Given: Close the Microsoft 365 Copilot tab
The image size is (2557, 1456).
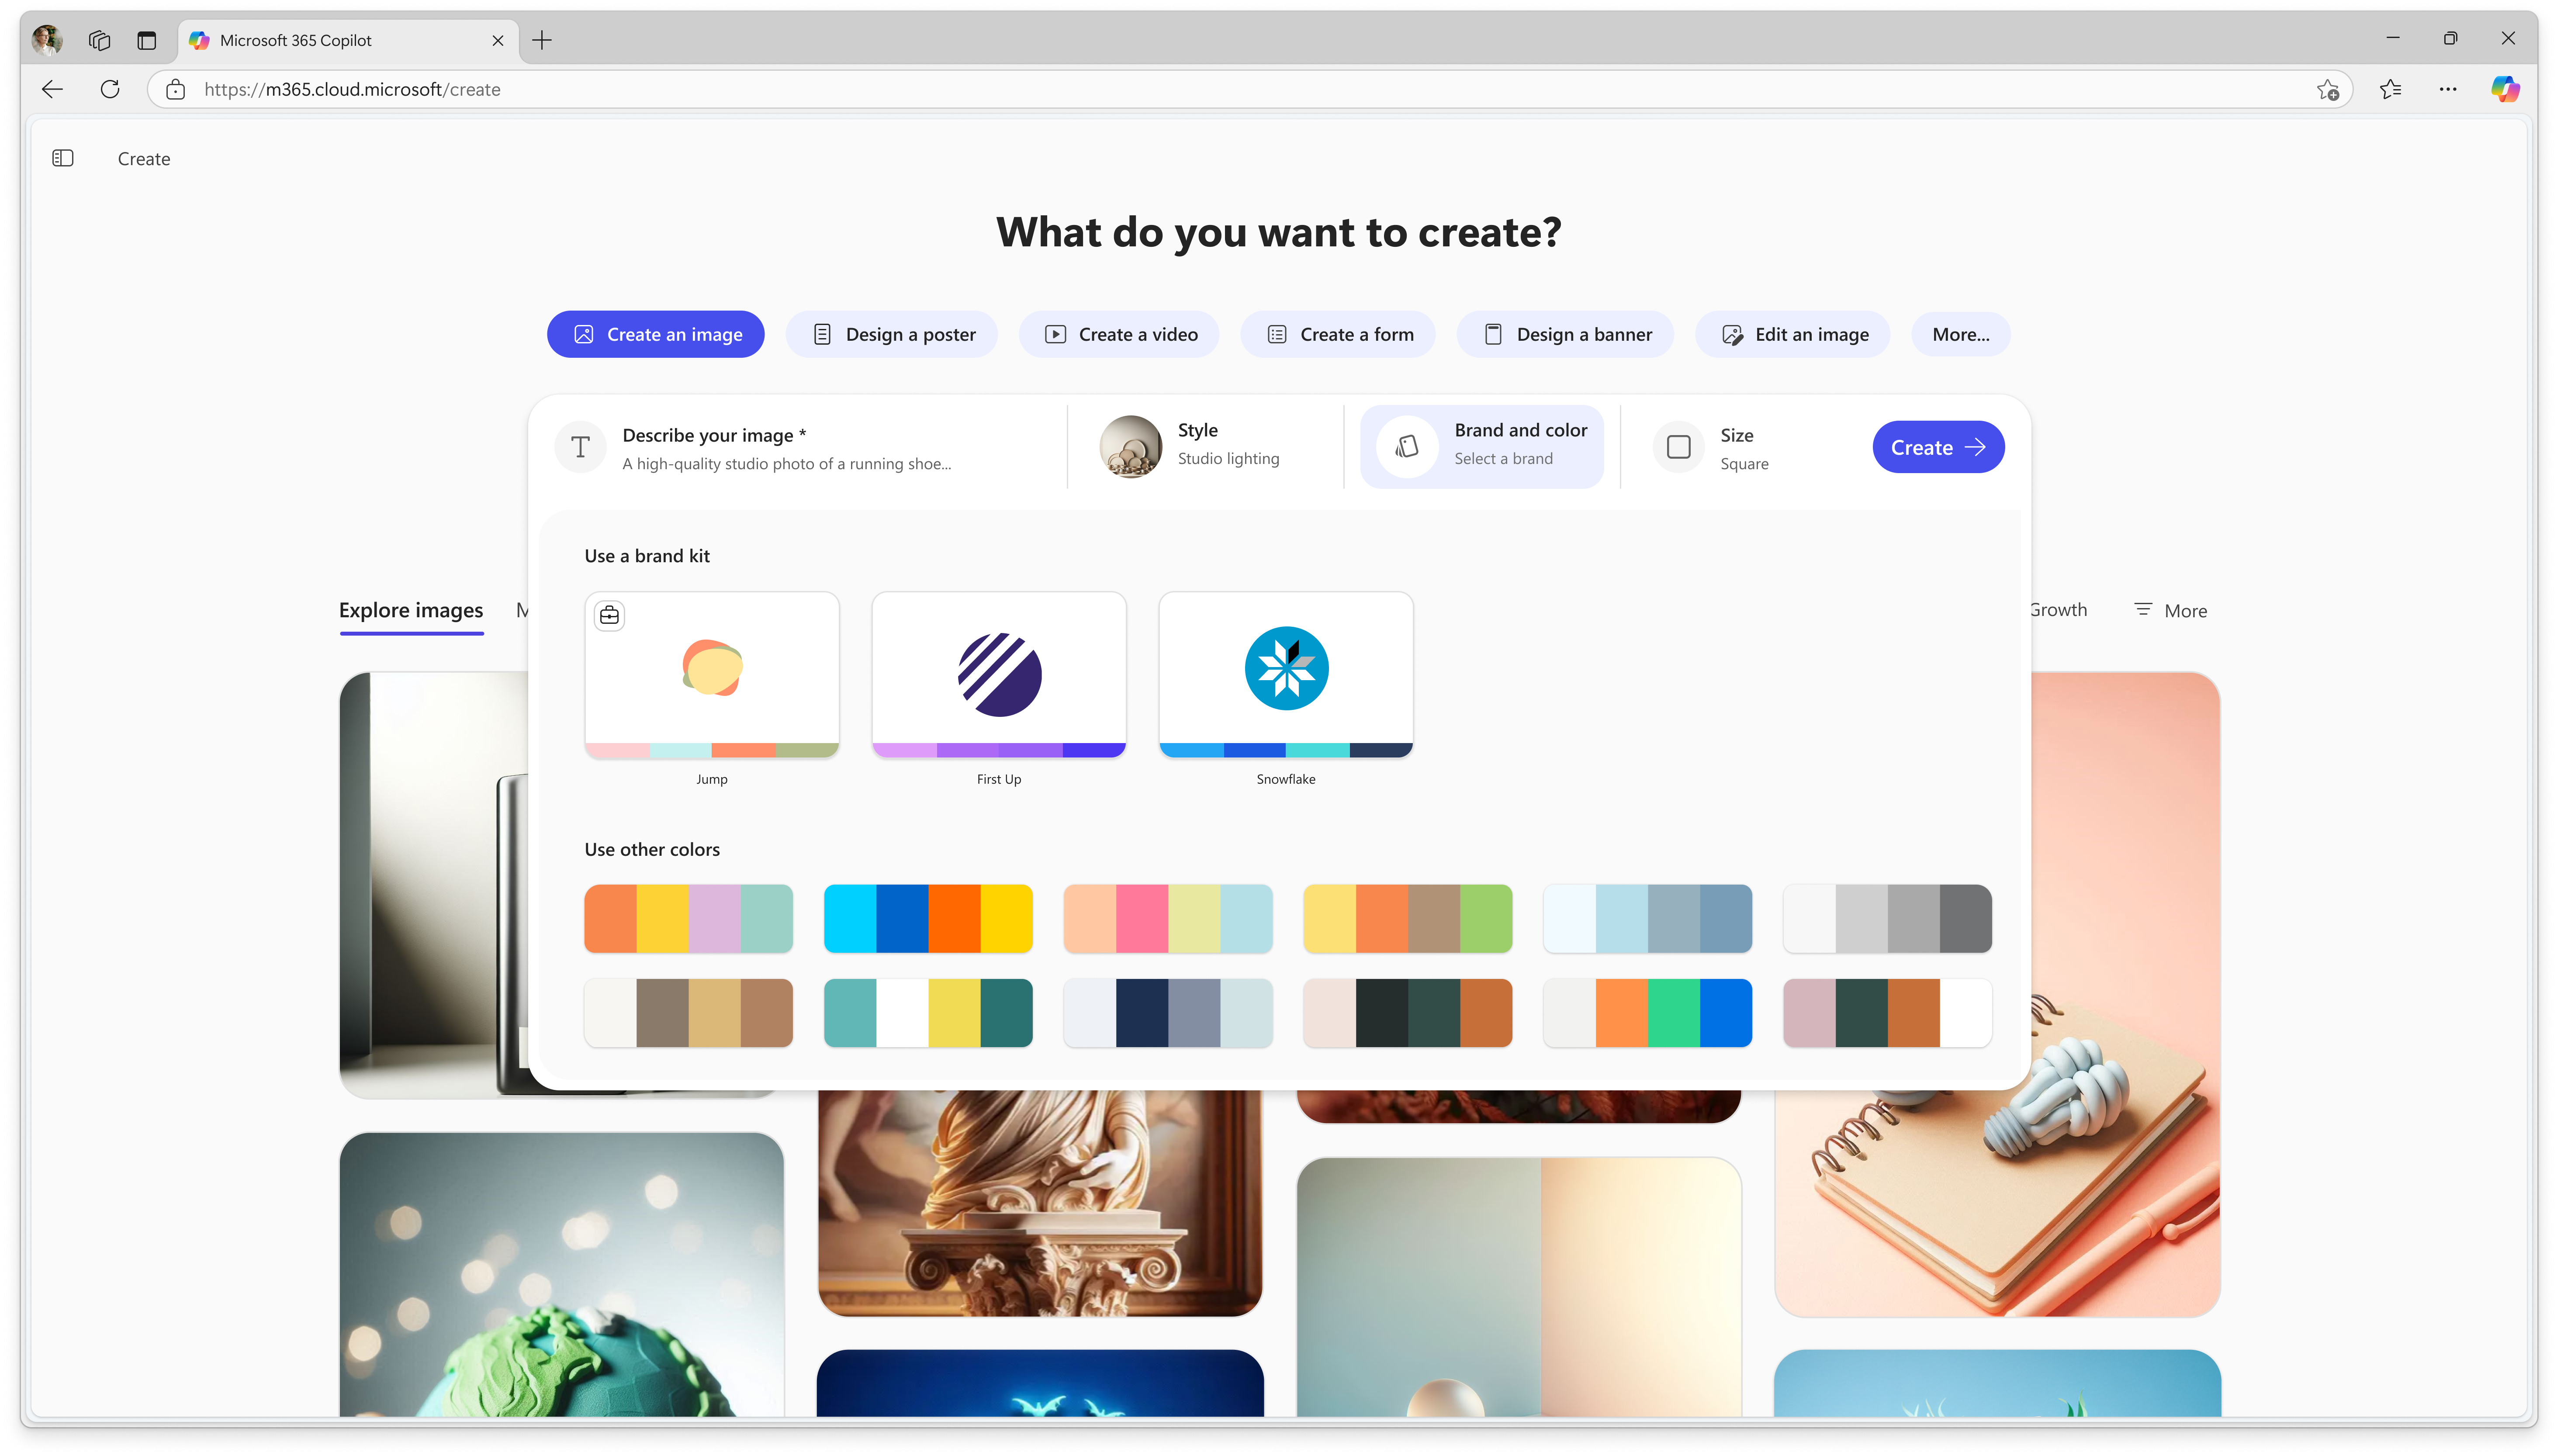Looking at the screenshot, I should pyautogui.click(x=497, y=40).
